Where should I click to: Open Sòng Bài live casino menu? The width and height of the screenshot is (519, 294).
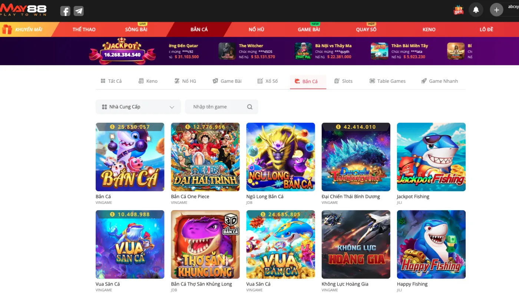click(x=136, y=30)
